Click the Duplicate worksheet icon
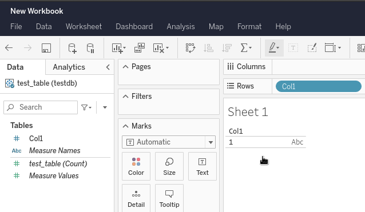This screenshot has width=365, height=212. (x=140, y=48)
